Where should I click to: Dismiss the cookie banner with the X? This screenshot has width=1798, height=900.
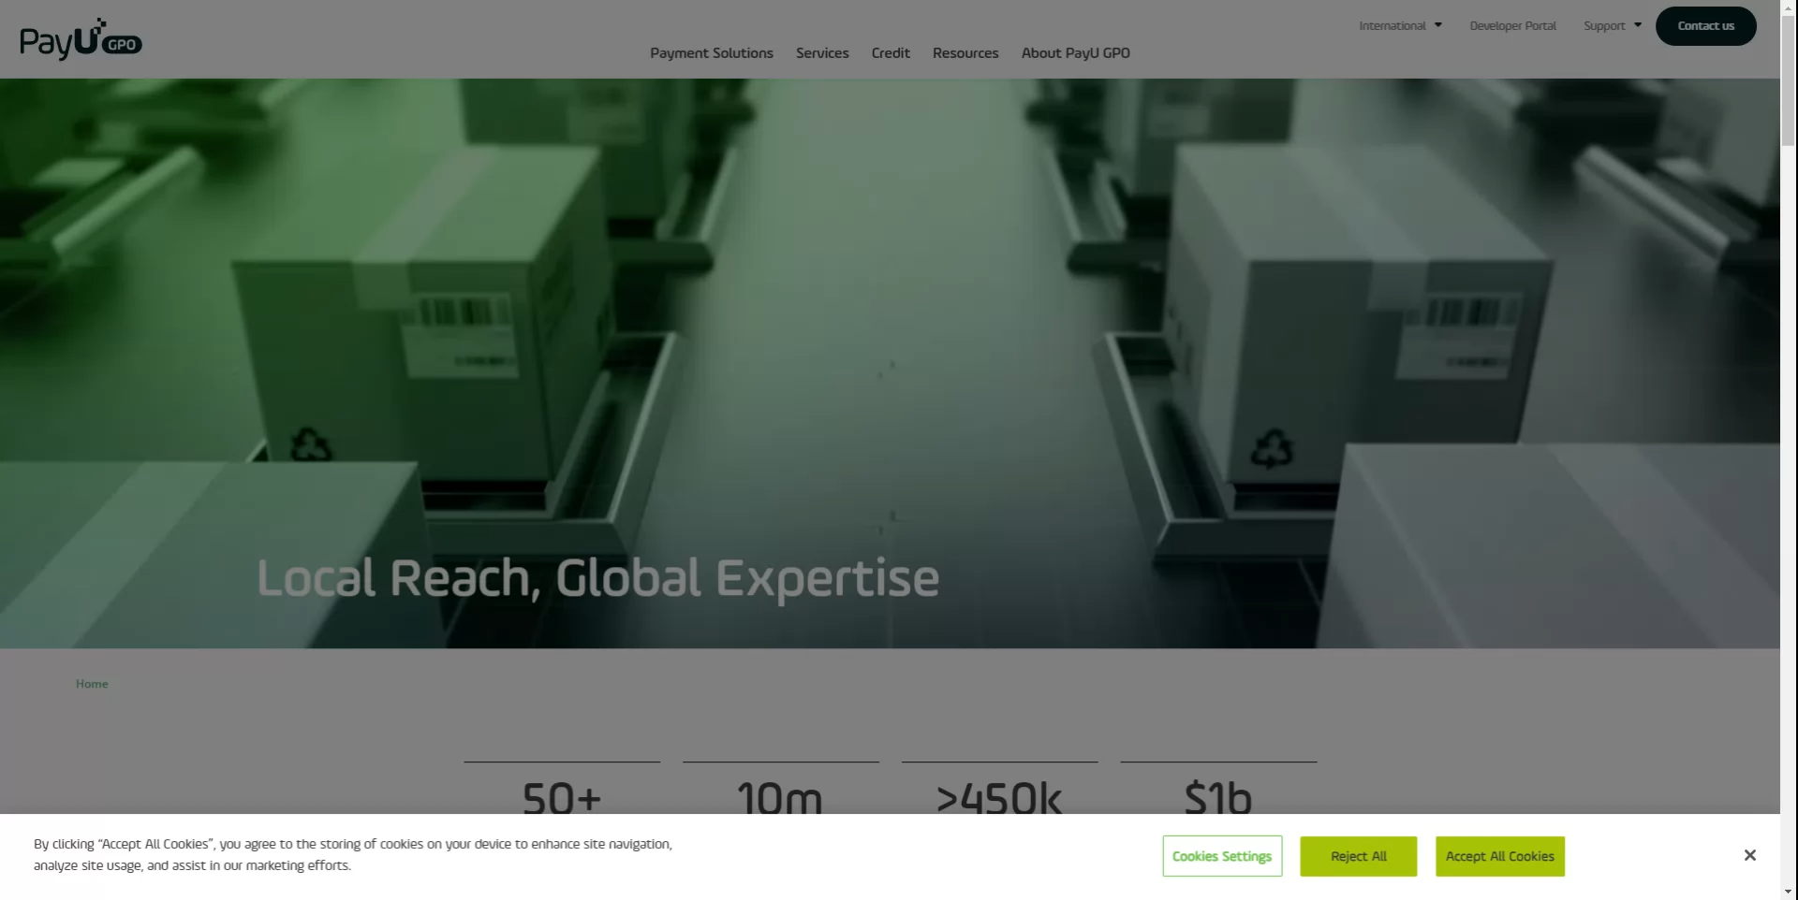click(x=1749, y=856)
